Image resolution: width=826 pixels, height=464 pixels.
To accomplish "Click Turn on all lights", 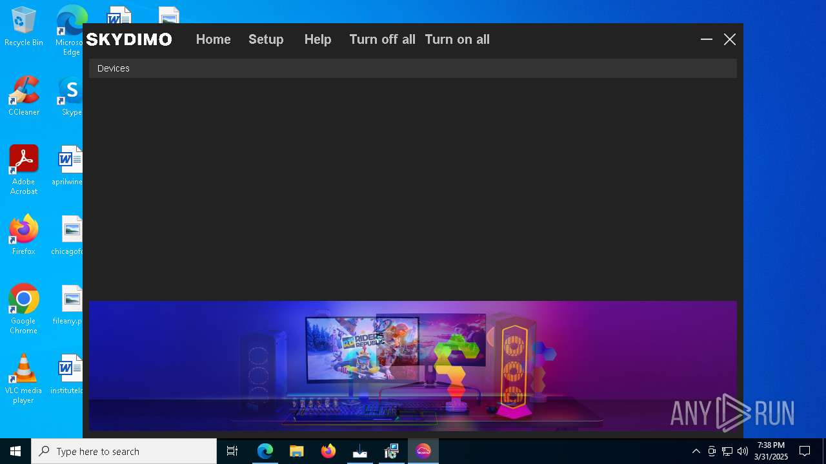I will tap(457, 39).
